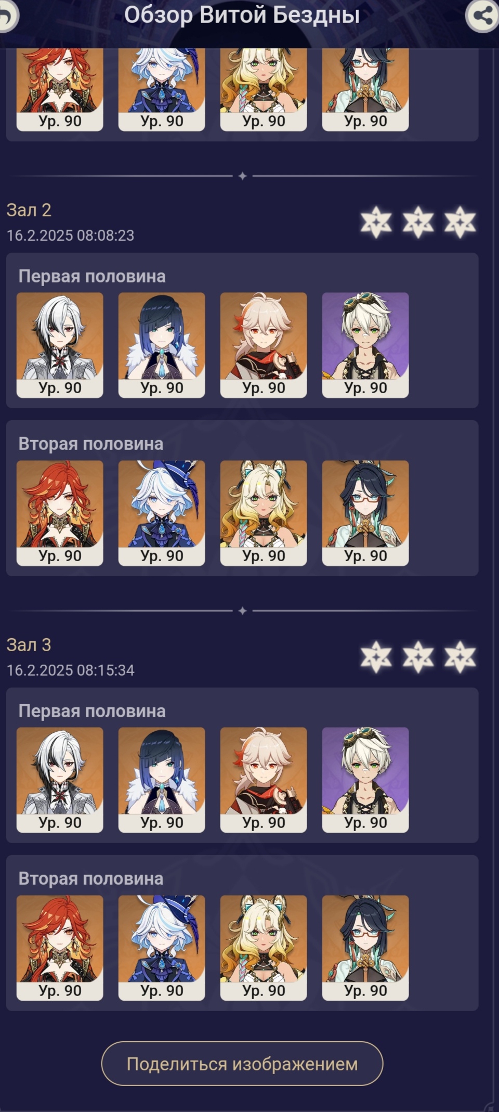Select Arlecchino portrait in Chamber 2 first half
Screen dimensions: 499x1112
60,345
